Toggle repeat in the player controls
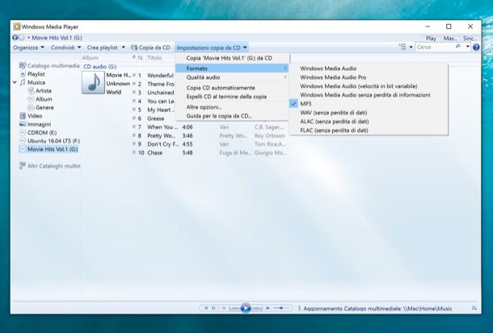The width and height of the screenshot is (493, 333). [213, 308]
